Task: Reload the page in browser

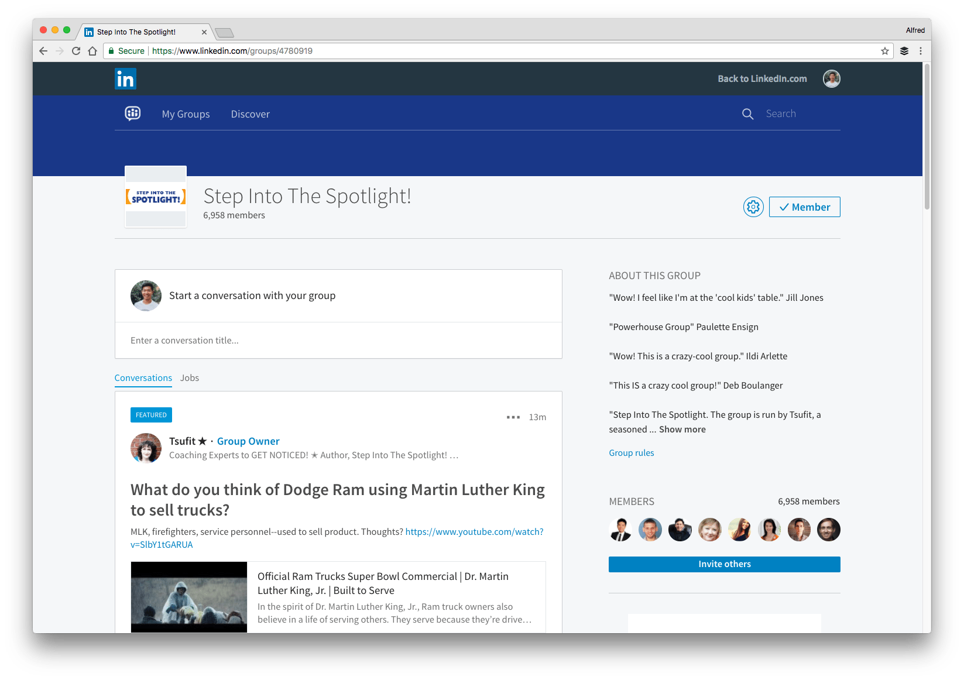Action: [76, 51]
